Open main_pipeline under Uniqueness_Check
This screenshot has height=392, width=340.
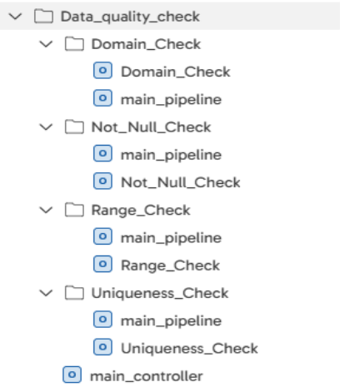(171, 321)
